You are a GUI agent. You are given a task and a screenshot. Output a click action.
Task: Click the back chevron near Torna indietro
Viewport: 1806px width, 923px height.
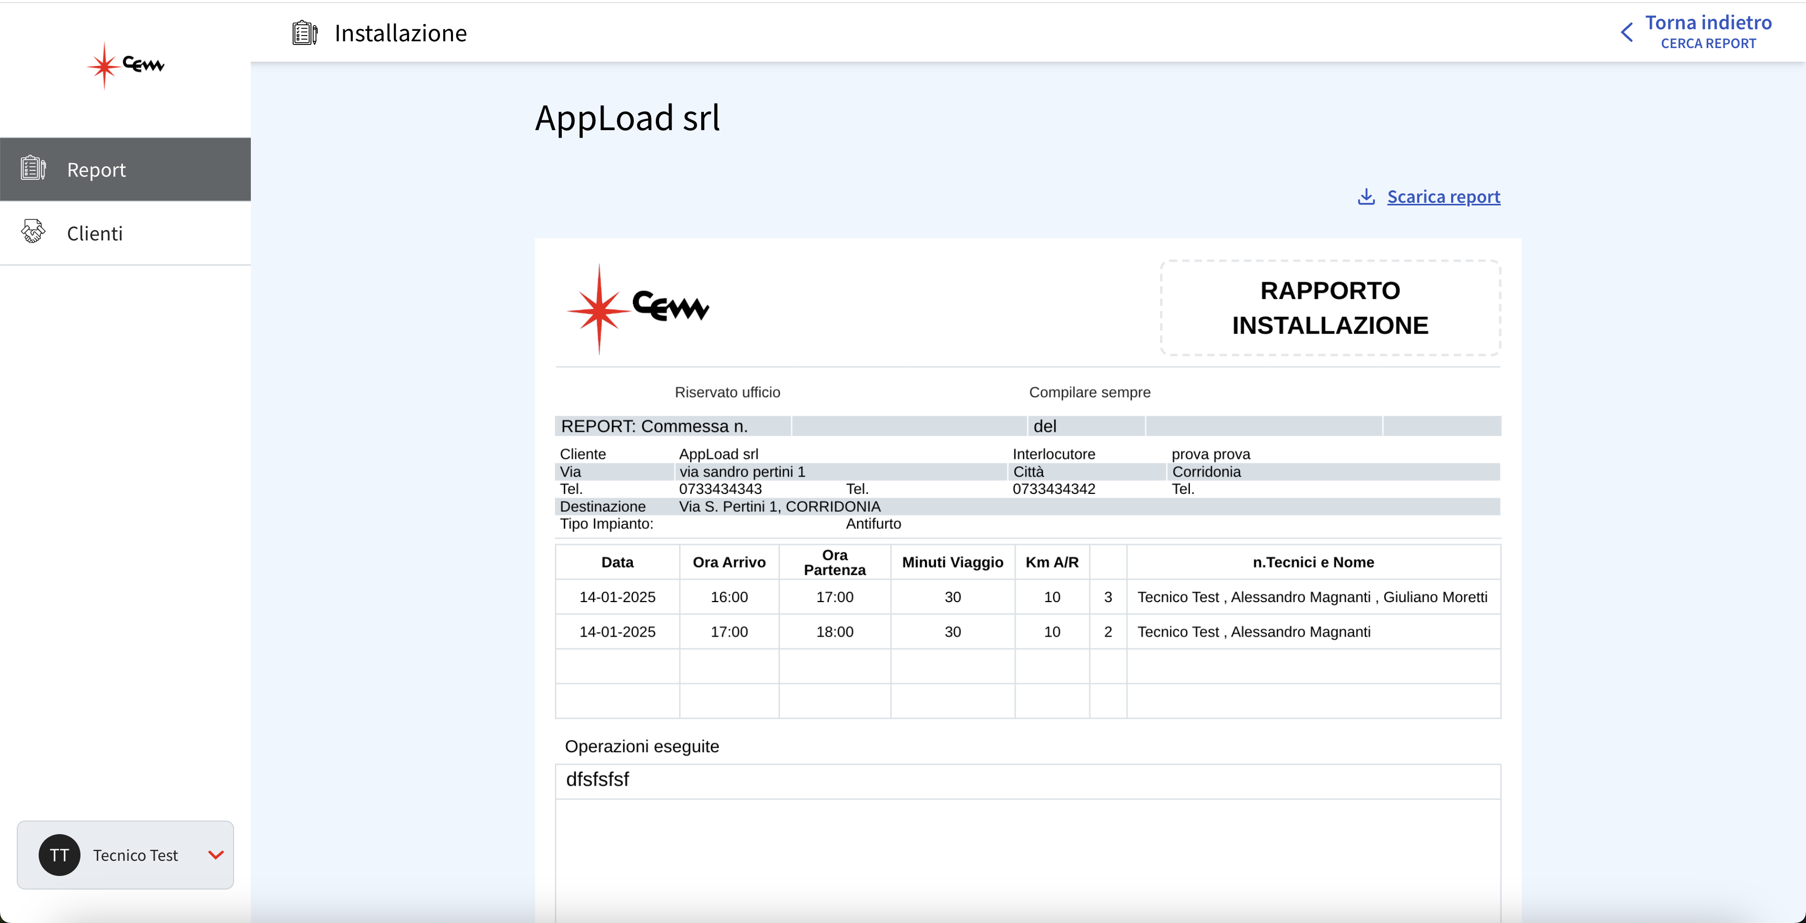1627,32
